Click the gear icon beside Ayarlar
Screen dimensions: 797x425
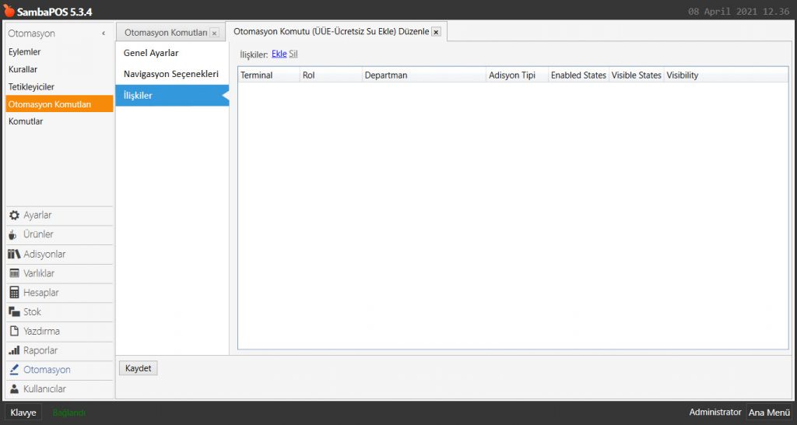click(14, 216)
